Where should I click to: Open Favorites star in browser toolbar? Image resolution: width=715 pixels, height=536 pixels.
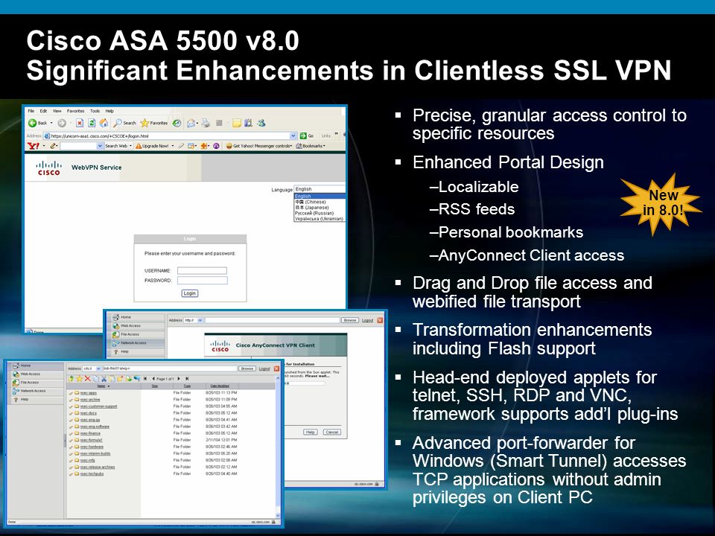[144, 123]
